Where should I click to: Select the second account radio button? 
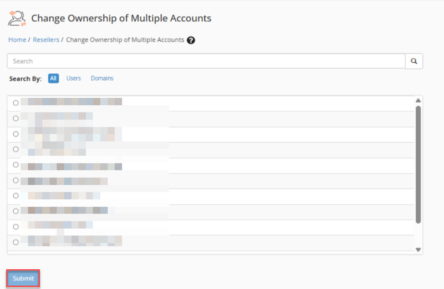16,118
